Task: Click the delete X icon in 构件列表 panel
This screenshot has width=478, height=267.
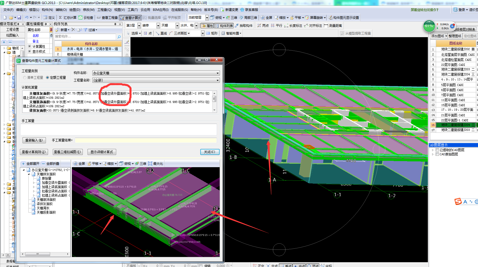Action: pos(73,30)
